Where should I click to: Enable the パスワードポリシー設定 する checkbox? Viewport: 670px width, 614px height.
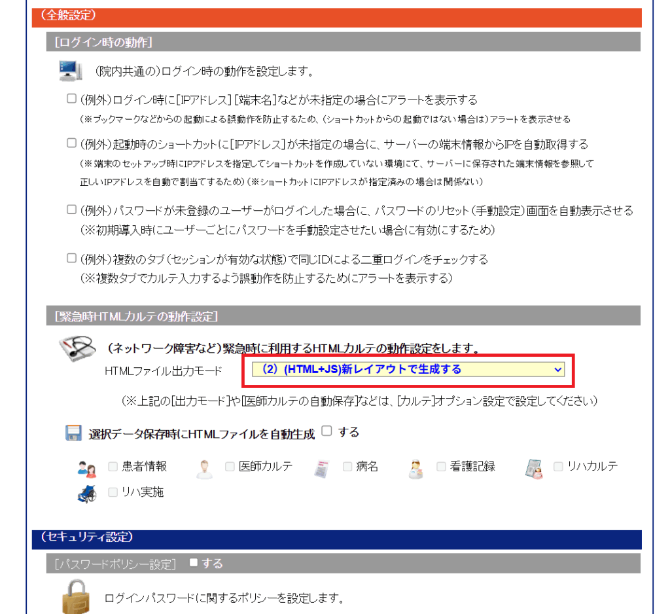(x=193, y=562)
